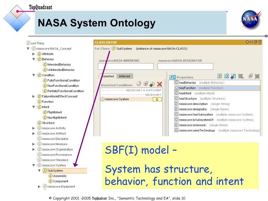The image size is (268, 201).
Task: Select the hasFunction property row
Action: coord(217,88)
